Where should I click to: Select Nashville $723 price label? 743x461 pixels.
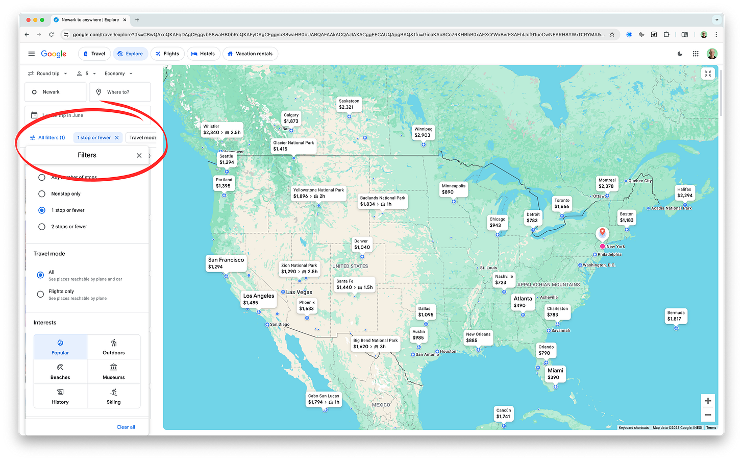(504, 280)
